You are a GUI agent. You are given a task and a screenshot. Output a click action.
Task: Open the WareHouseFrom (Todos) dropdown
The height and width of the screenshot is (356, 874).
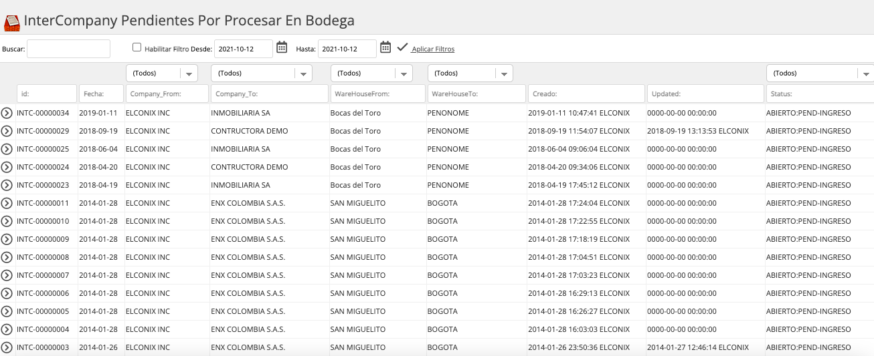click(x=371, y=73)
